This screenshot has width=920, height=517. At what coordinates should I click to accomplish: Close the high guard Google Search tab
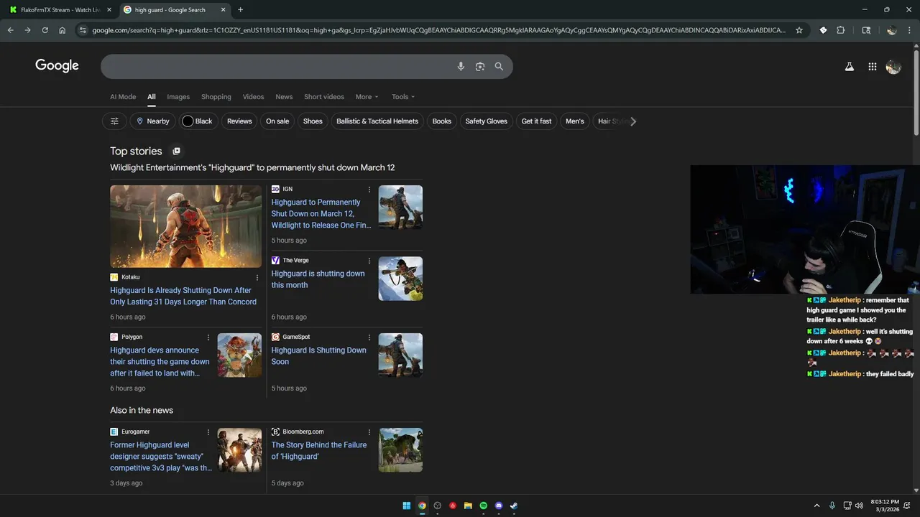click(x=224, y=10)
